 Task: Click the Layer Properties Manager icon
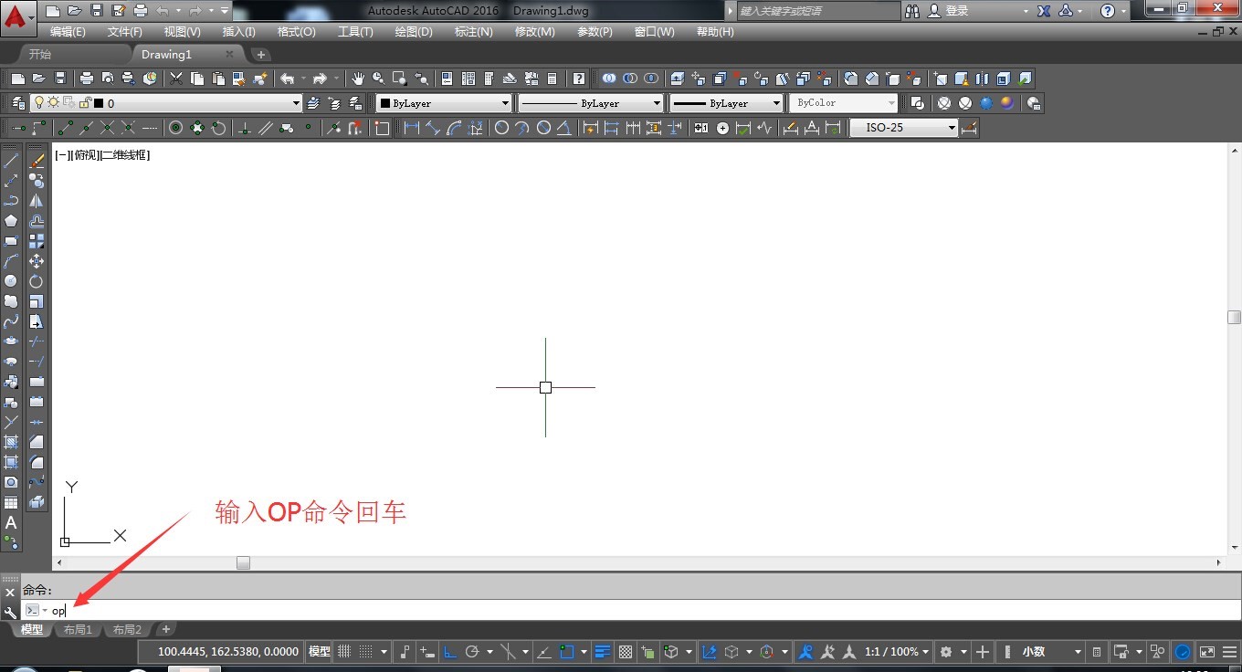[x=16, y=103]
